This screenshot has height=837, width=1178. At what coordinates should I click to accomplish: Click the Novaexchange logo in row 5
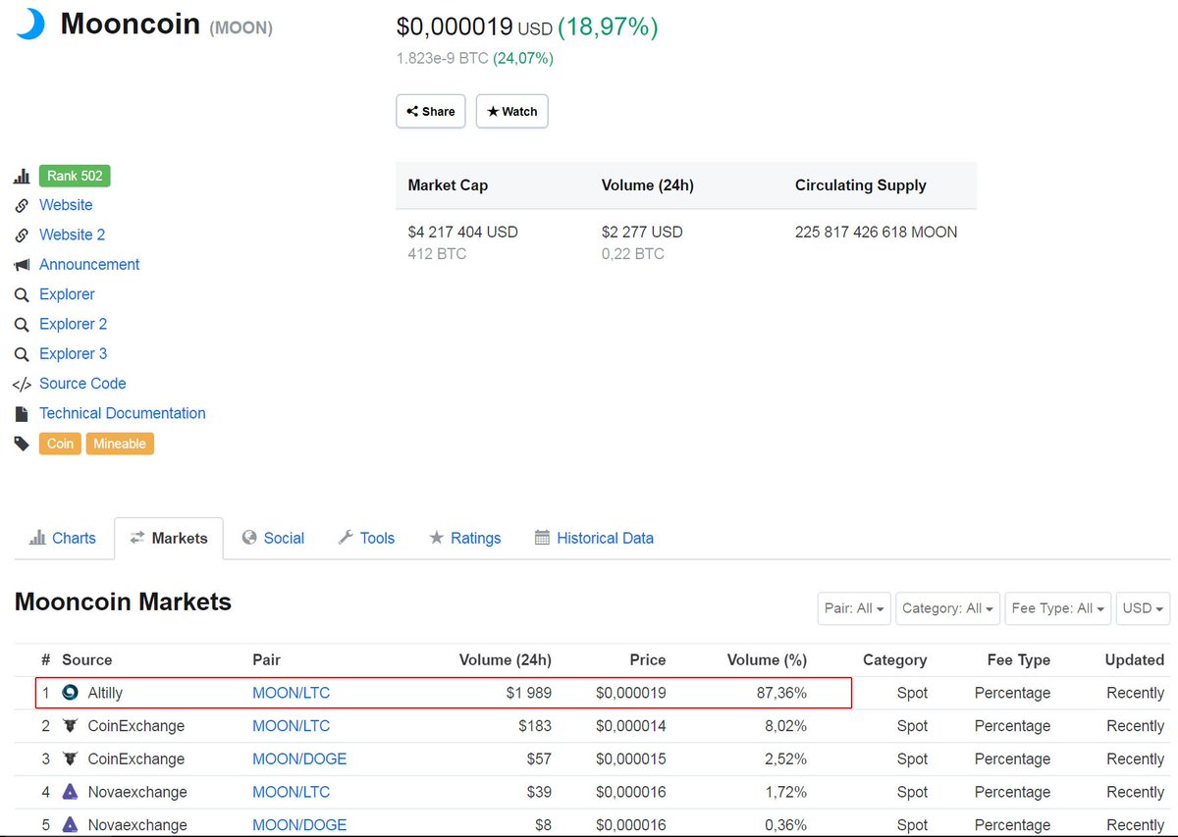point(70,825)
